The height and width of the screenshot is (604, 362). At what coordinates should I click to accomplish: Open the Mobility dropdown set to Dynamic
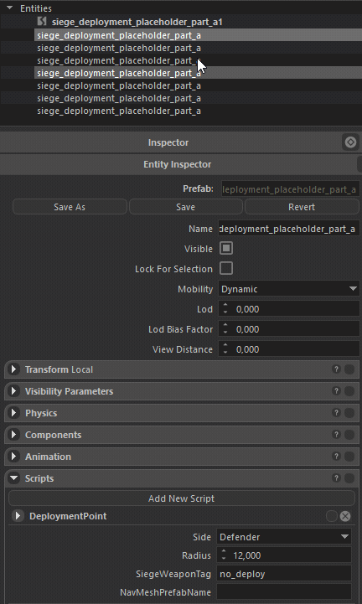(x=289, y=289)
